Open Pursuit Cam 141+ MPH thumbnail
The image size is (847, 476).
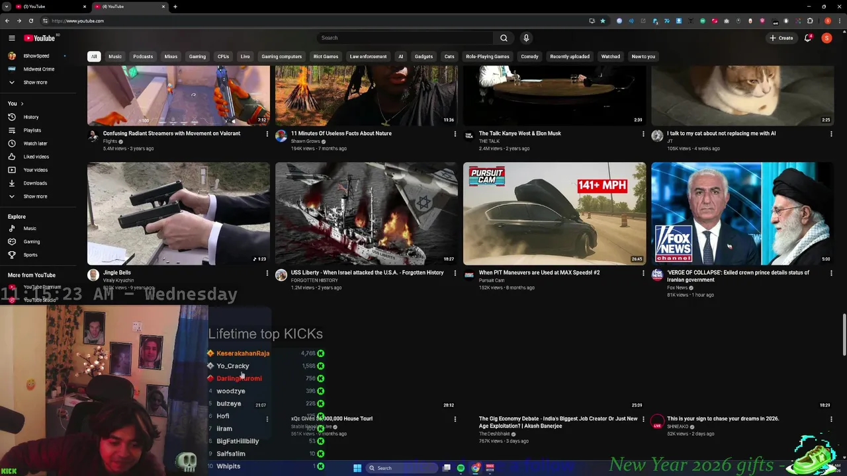tap(555, 214)
